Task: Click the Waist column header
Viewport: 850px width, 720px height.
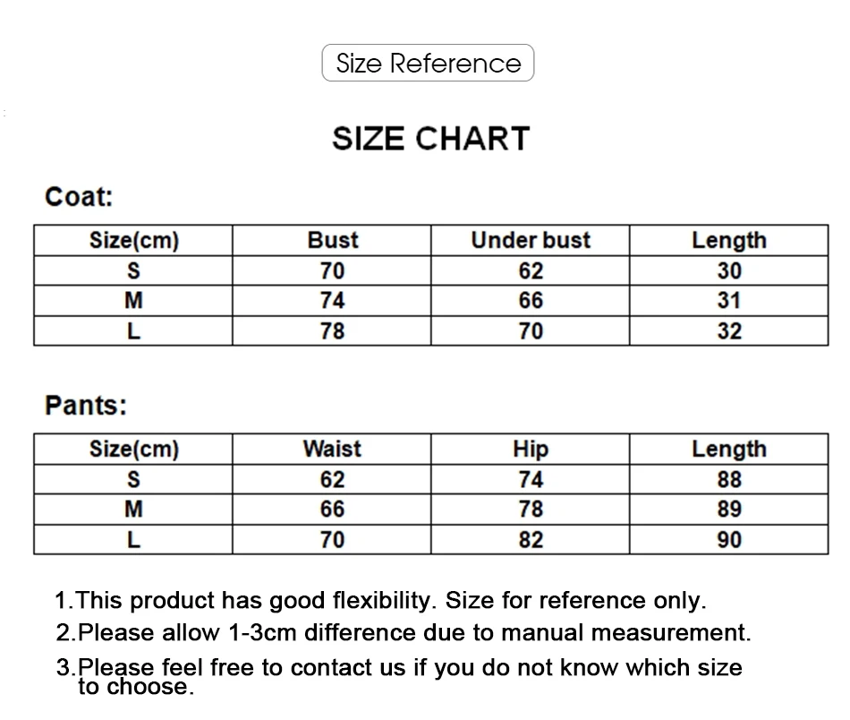Action: 332,449
